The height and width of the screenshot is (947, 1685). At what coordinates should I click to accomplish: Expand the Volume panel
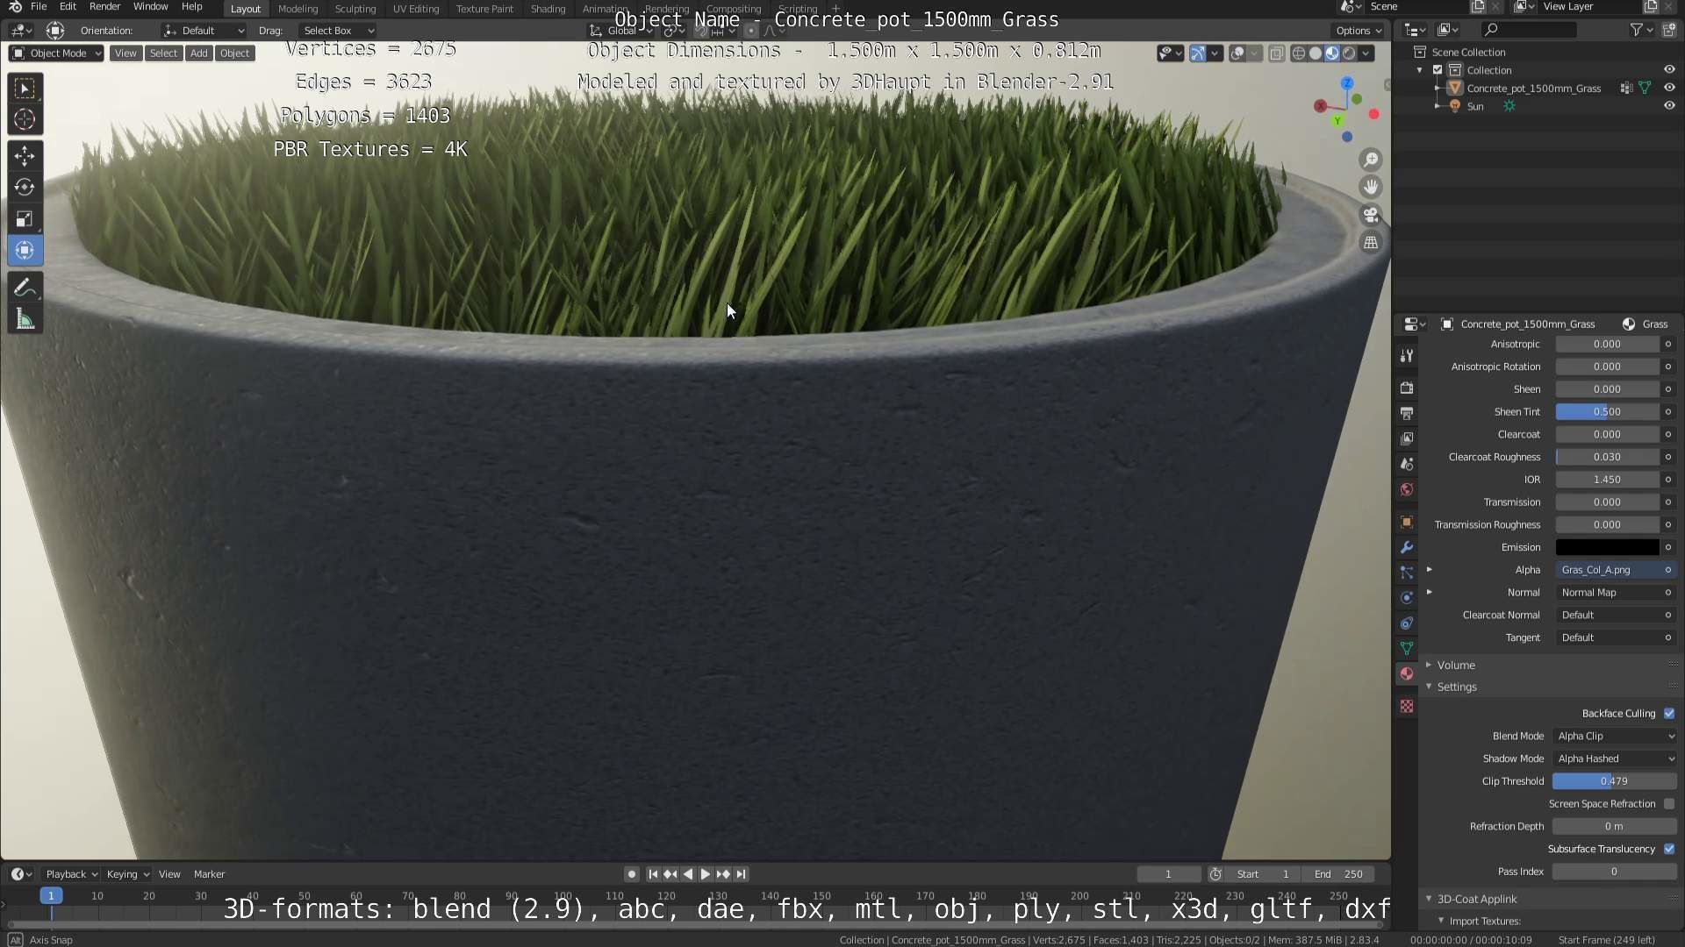point(1455,666)
